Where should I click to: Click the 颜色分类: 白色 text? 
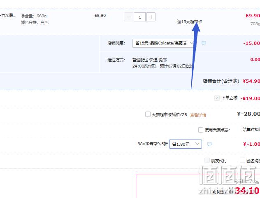35,22
